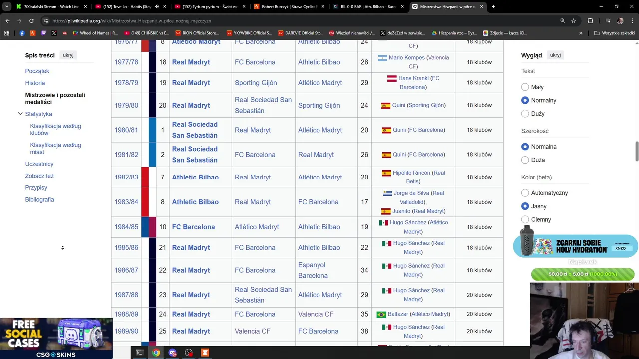639x359 pixels.
Task: Open the Discord icon in the taskbar
Action: point(173,353)
